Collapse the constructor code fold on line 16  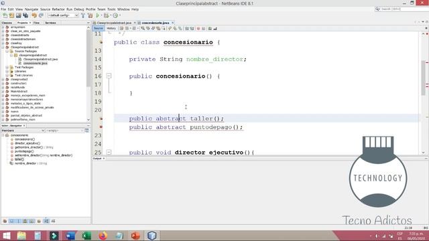pos(109,76)
